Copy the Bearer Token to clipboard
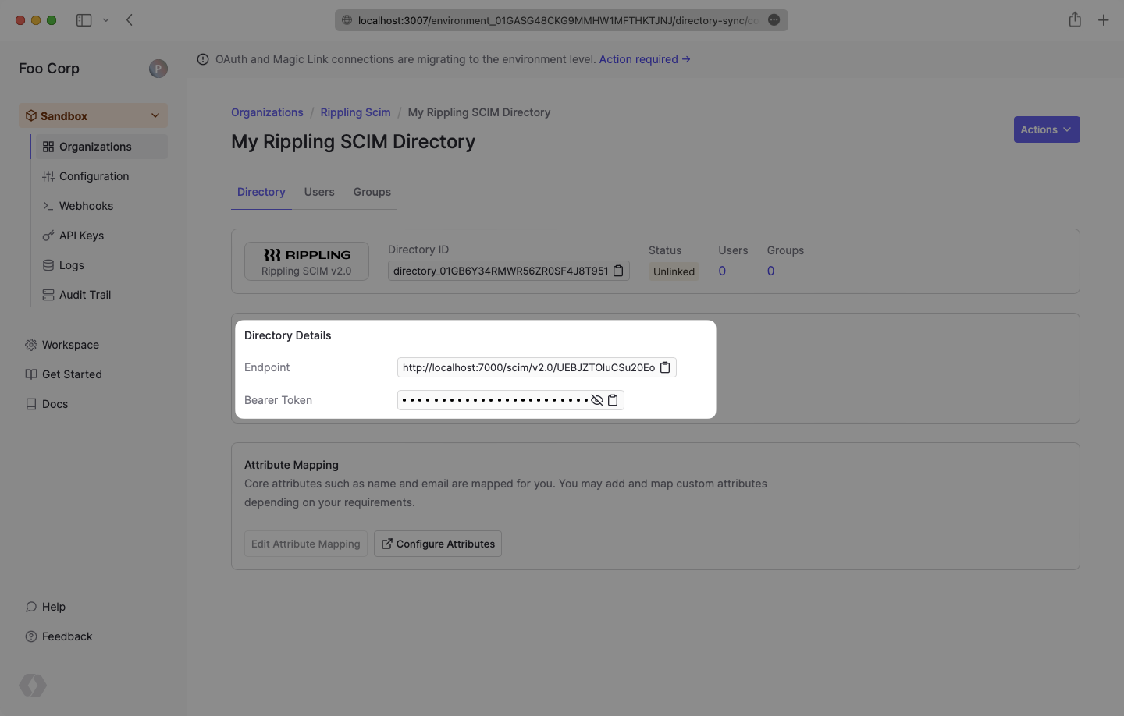 tap(613, 400)
